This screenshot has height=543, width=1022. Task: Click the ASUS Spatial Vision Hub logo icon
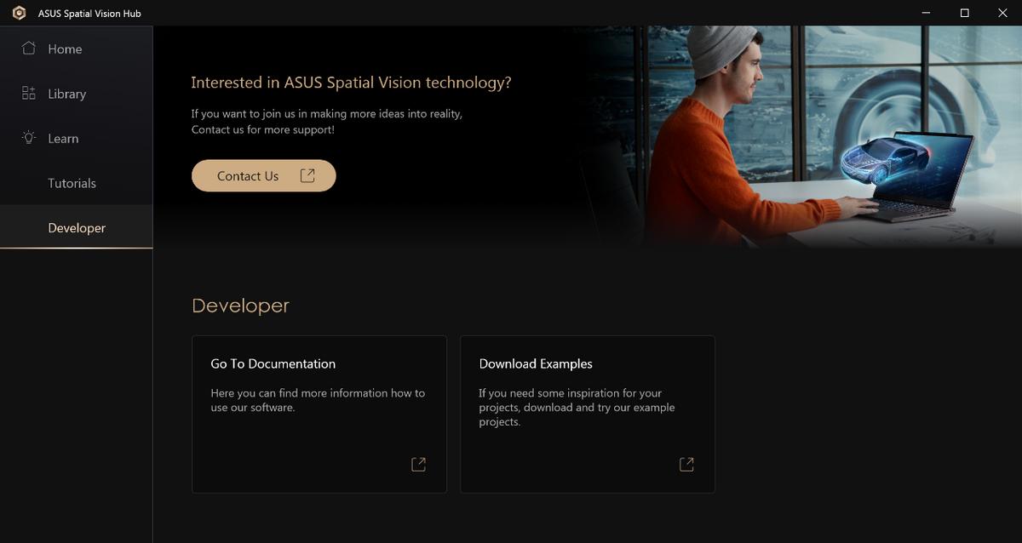[x=19, y=13]
